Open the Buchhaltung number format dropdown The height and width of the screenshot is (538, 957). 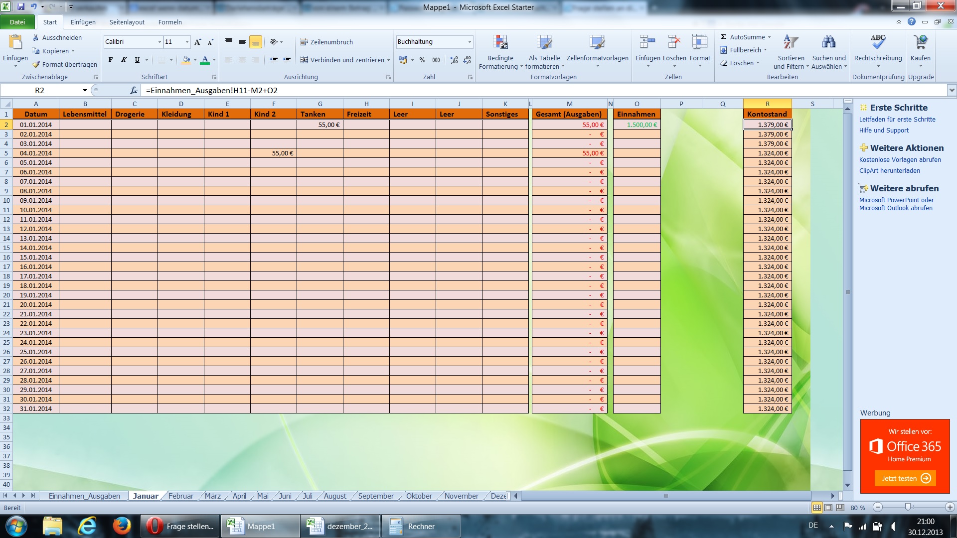pos(469,42)
